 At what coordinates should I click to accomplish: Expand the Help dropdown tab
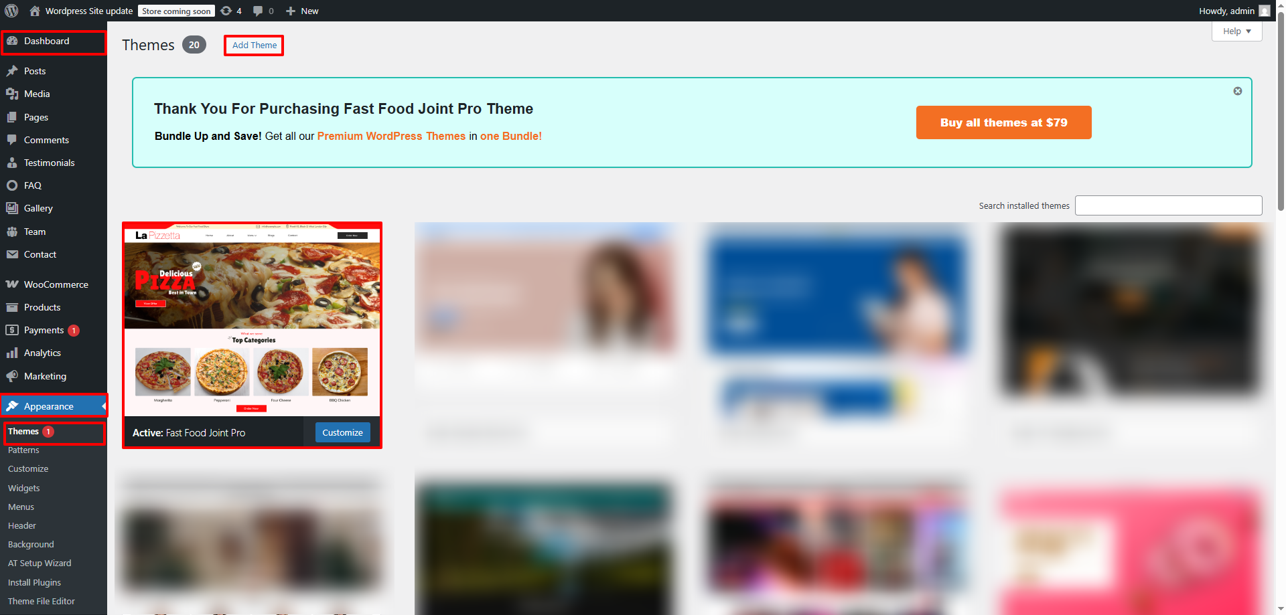point(1236,31)
